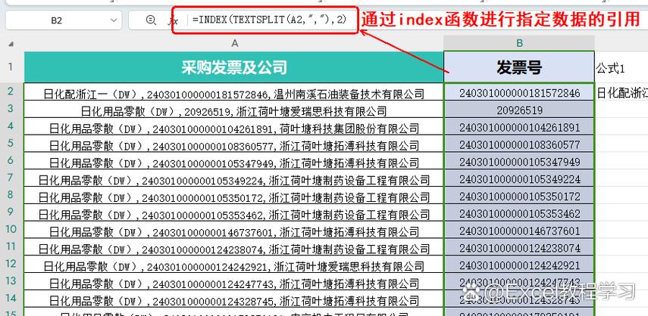
Task: Click cell containing 荷叶塘科技集团股份有限公司
Action: pyautogui.click(x=234, y=126)
